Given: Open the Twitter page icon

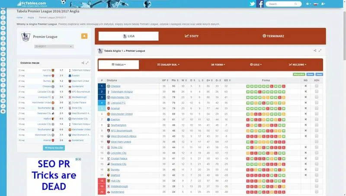Looking at the screenshot, I should (252, 4).
